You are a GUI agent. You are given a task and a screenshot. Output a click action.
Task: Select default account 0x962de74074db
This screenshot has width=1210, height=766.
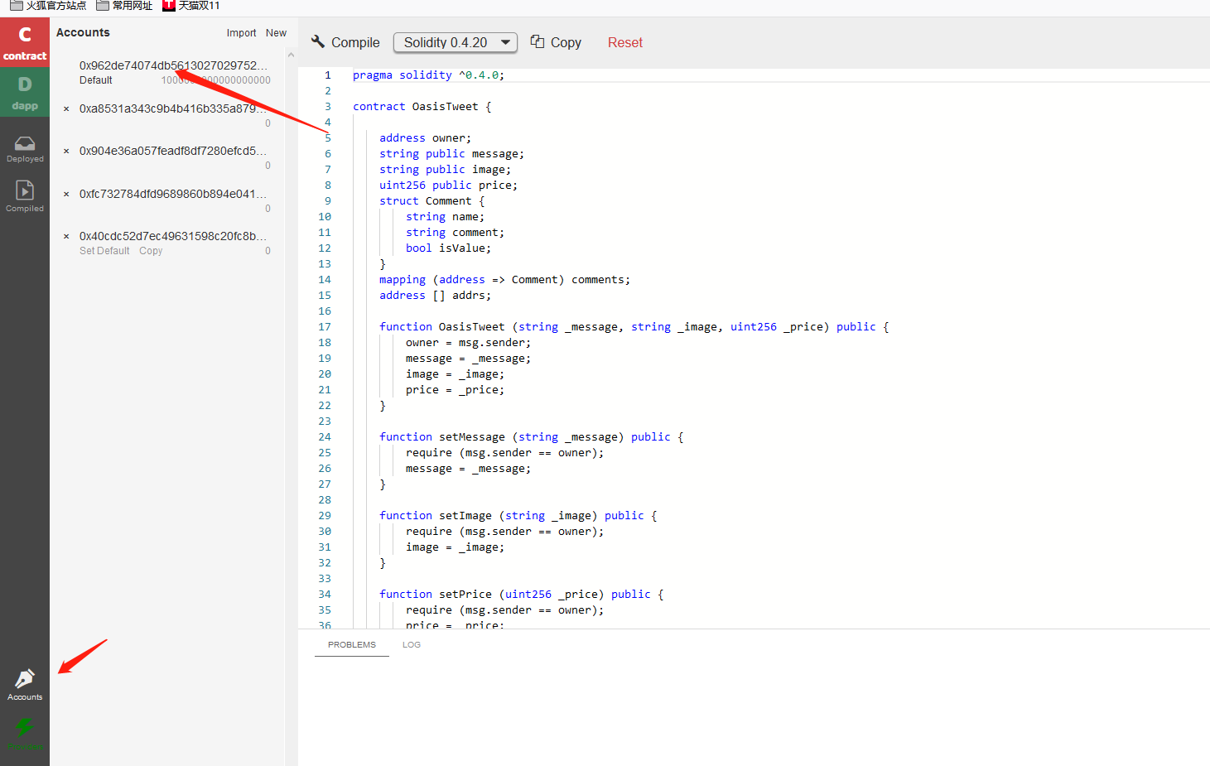pos(173,65)
